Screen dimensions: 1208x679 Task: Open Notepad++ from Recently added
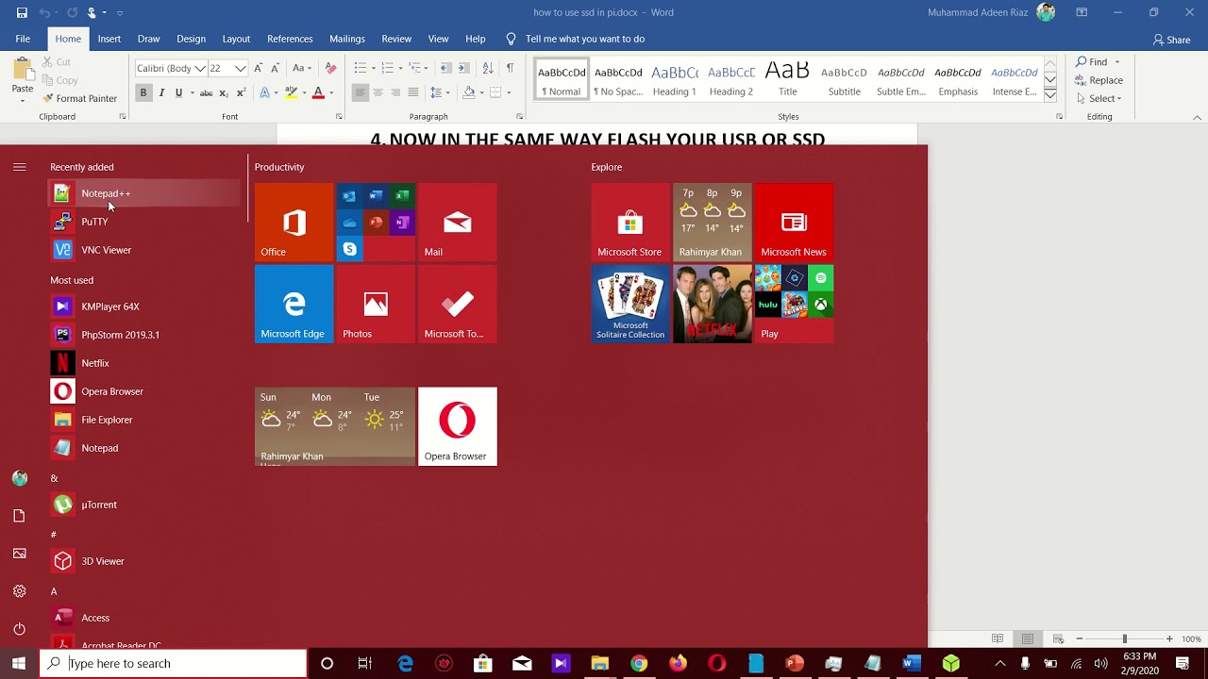click(143, 193)
